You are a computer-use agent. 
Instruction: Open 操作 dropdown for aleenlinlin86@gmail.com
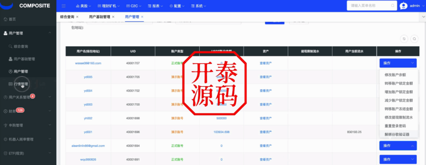(398, 146)
